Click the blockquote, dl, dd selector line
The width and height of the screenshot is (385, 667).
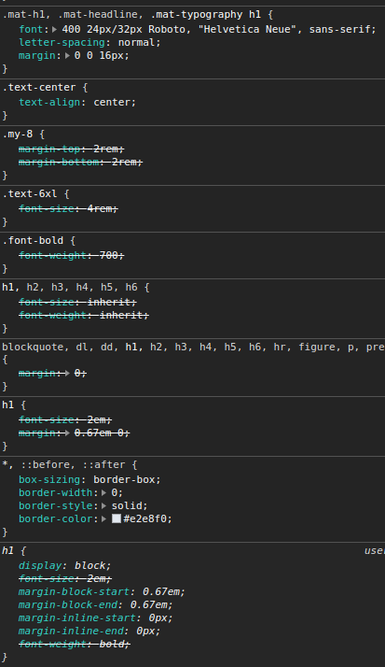coord(193,348)
